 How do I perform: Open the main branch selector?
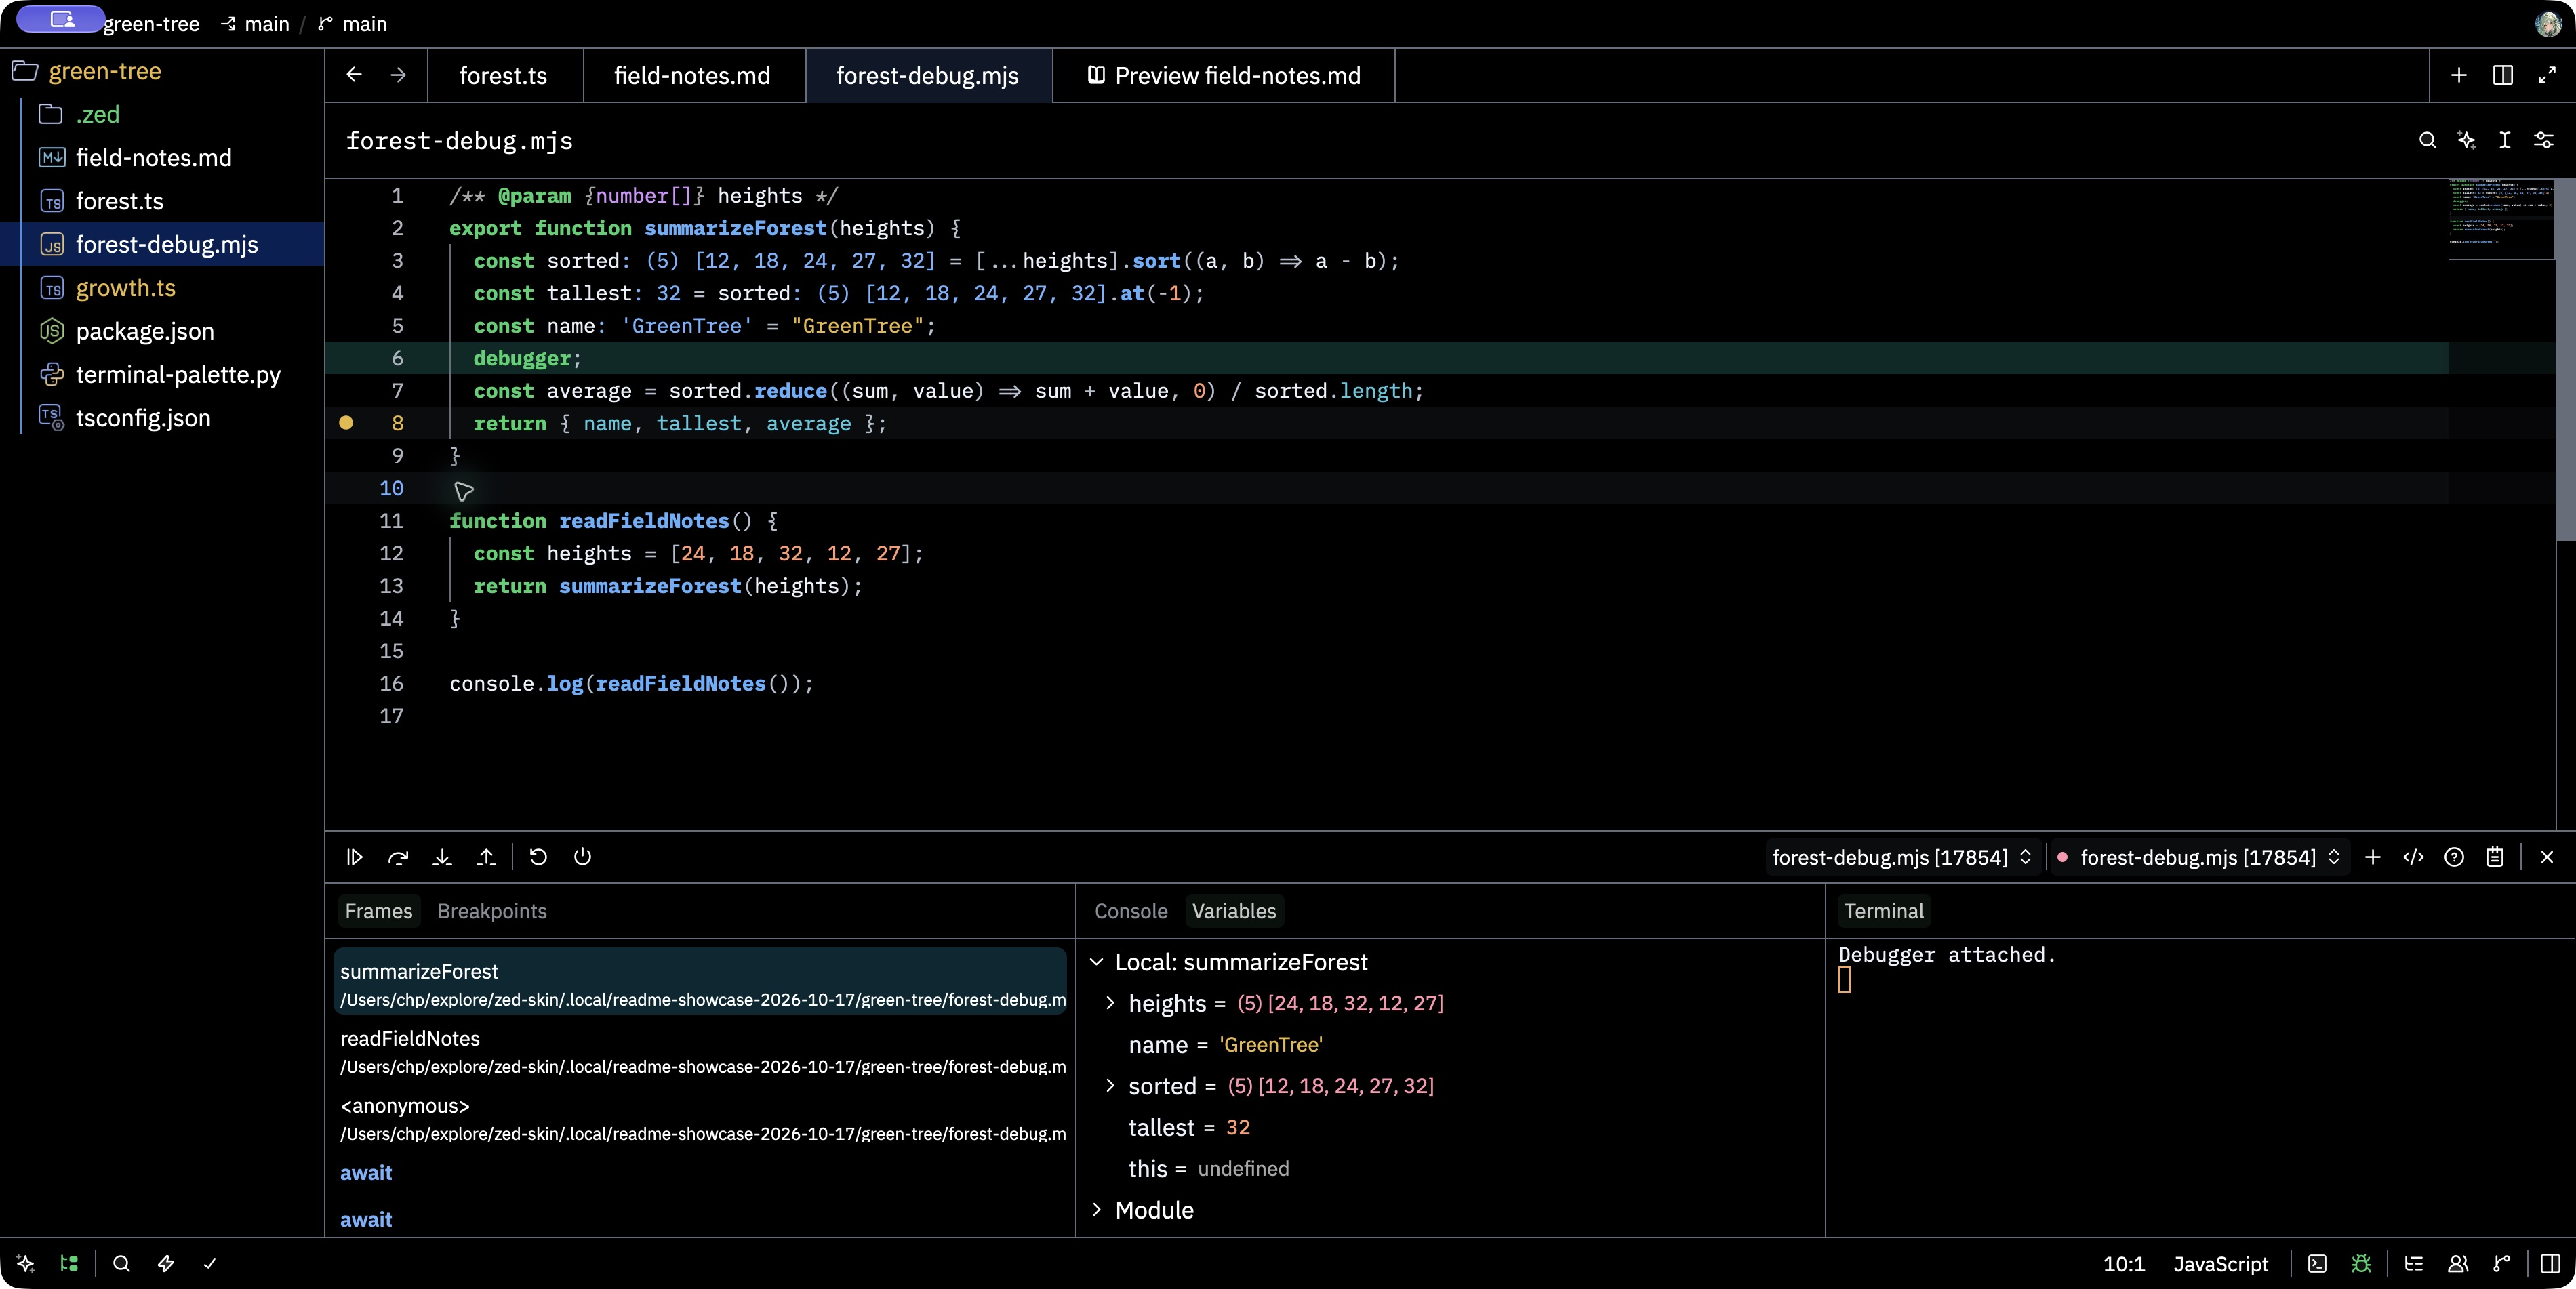[x=353, y=24]
